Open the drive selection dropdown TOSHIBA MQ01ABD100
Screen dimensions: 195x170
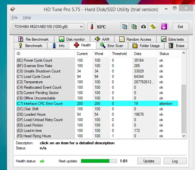point(49,27)
